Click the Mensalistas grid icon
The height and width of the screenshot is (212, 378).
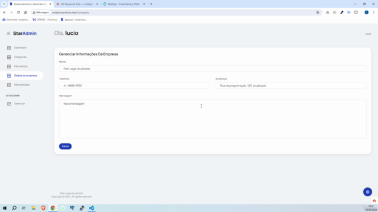point(9,67)
